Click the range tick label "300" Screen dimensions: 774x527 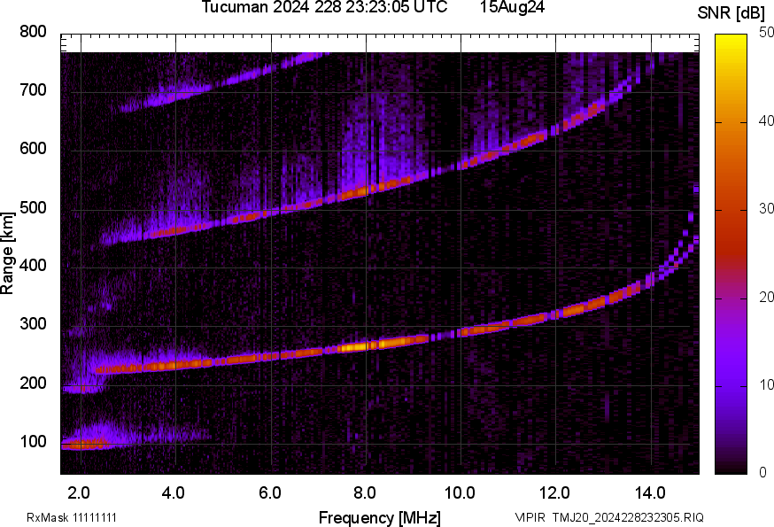(x=33, y=324)
